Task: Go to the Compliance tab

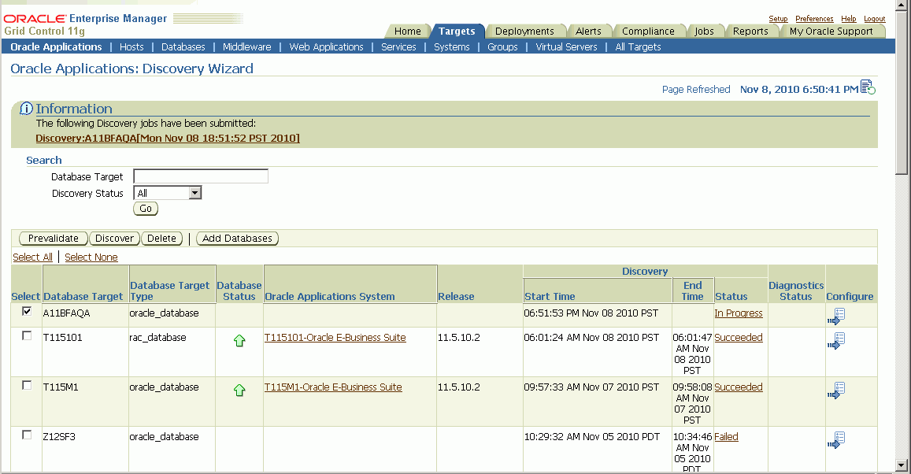Action: pyautogui.click(x=648, y=31)
